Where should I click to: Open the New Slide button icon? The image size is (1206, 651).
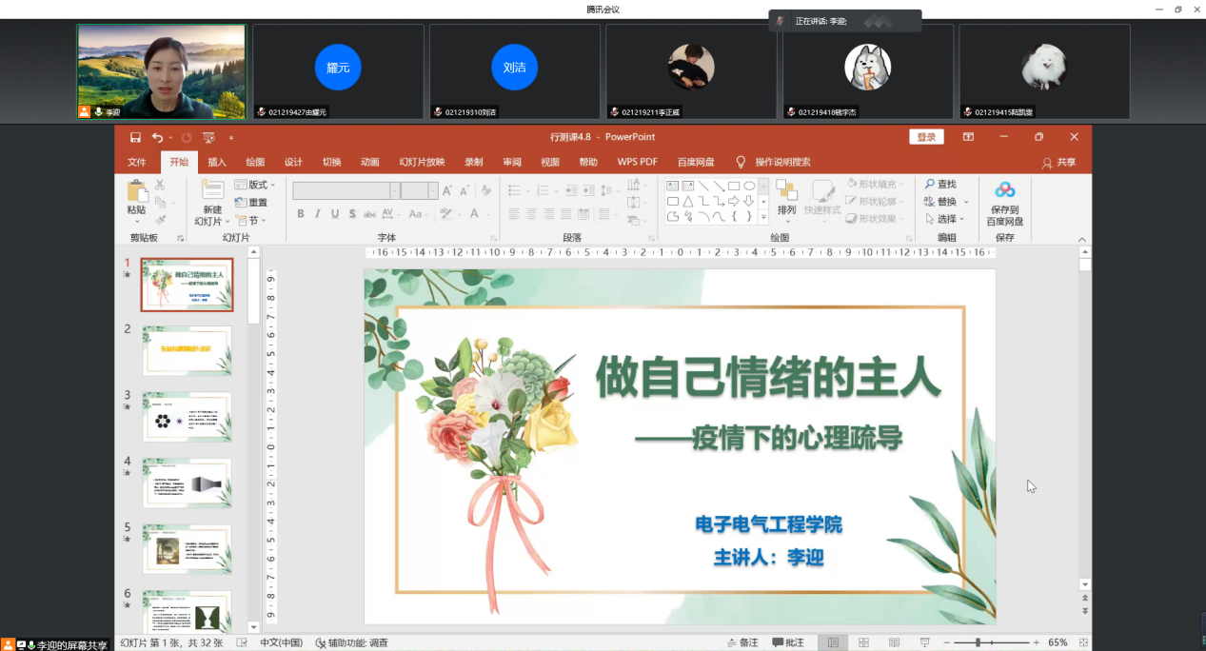[x=212, y=189]
